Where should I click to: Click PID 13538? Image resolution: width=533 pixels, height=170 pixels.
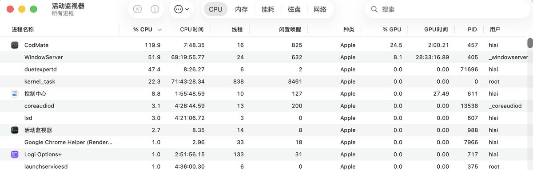(x=469, y=106)
